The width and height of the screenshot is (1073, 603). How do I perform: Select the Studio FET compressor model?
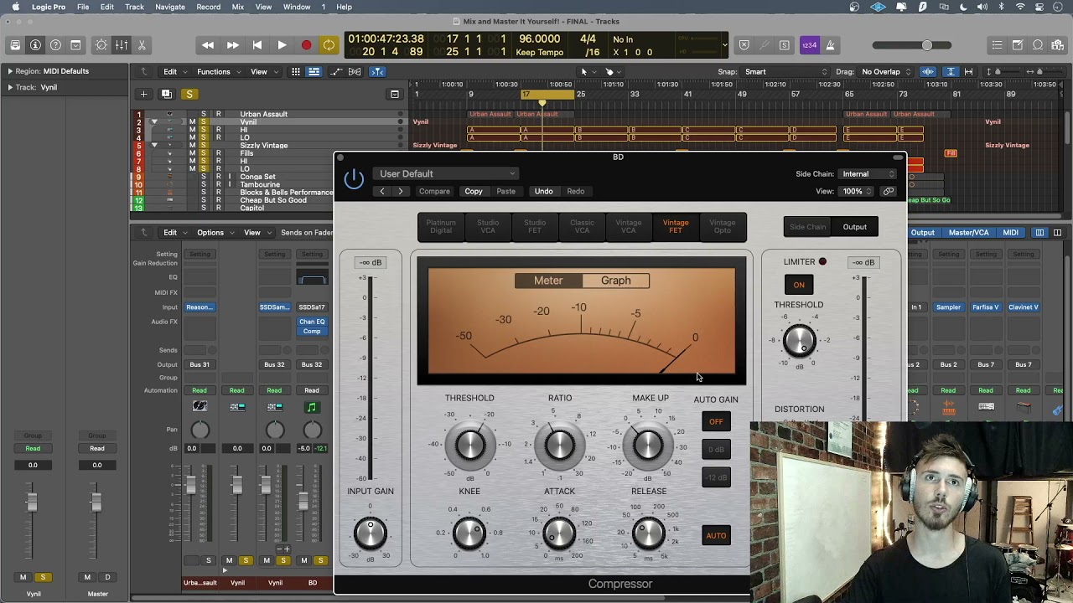coord(535,227)
